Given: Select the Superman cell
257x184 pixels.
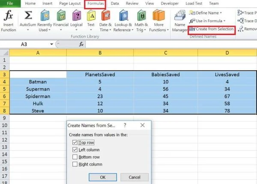Looking at the screenshot, I should pyautogui.click(x=38, y=89).
